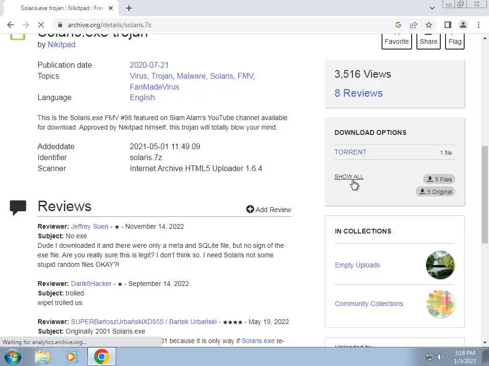Go back to previous page

11,25
